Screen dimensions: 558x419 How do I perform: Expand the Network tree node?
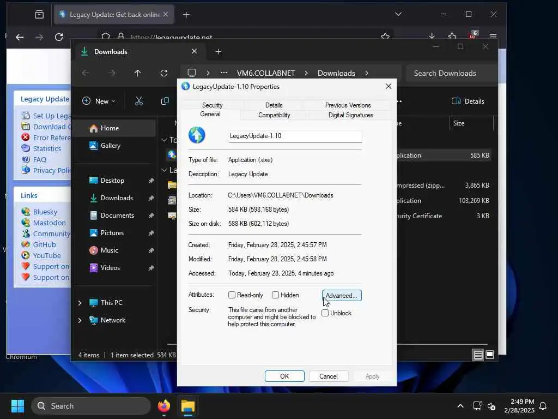click(80, 320)
